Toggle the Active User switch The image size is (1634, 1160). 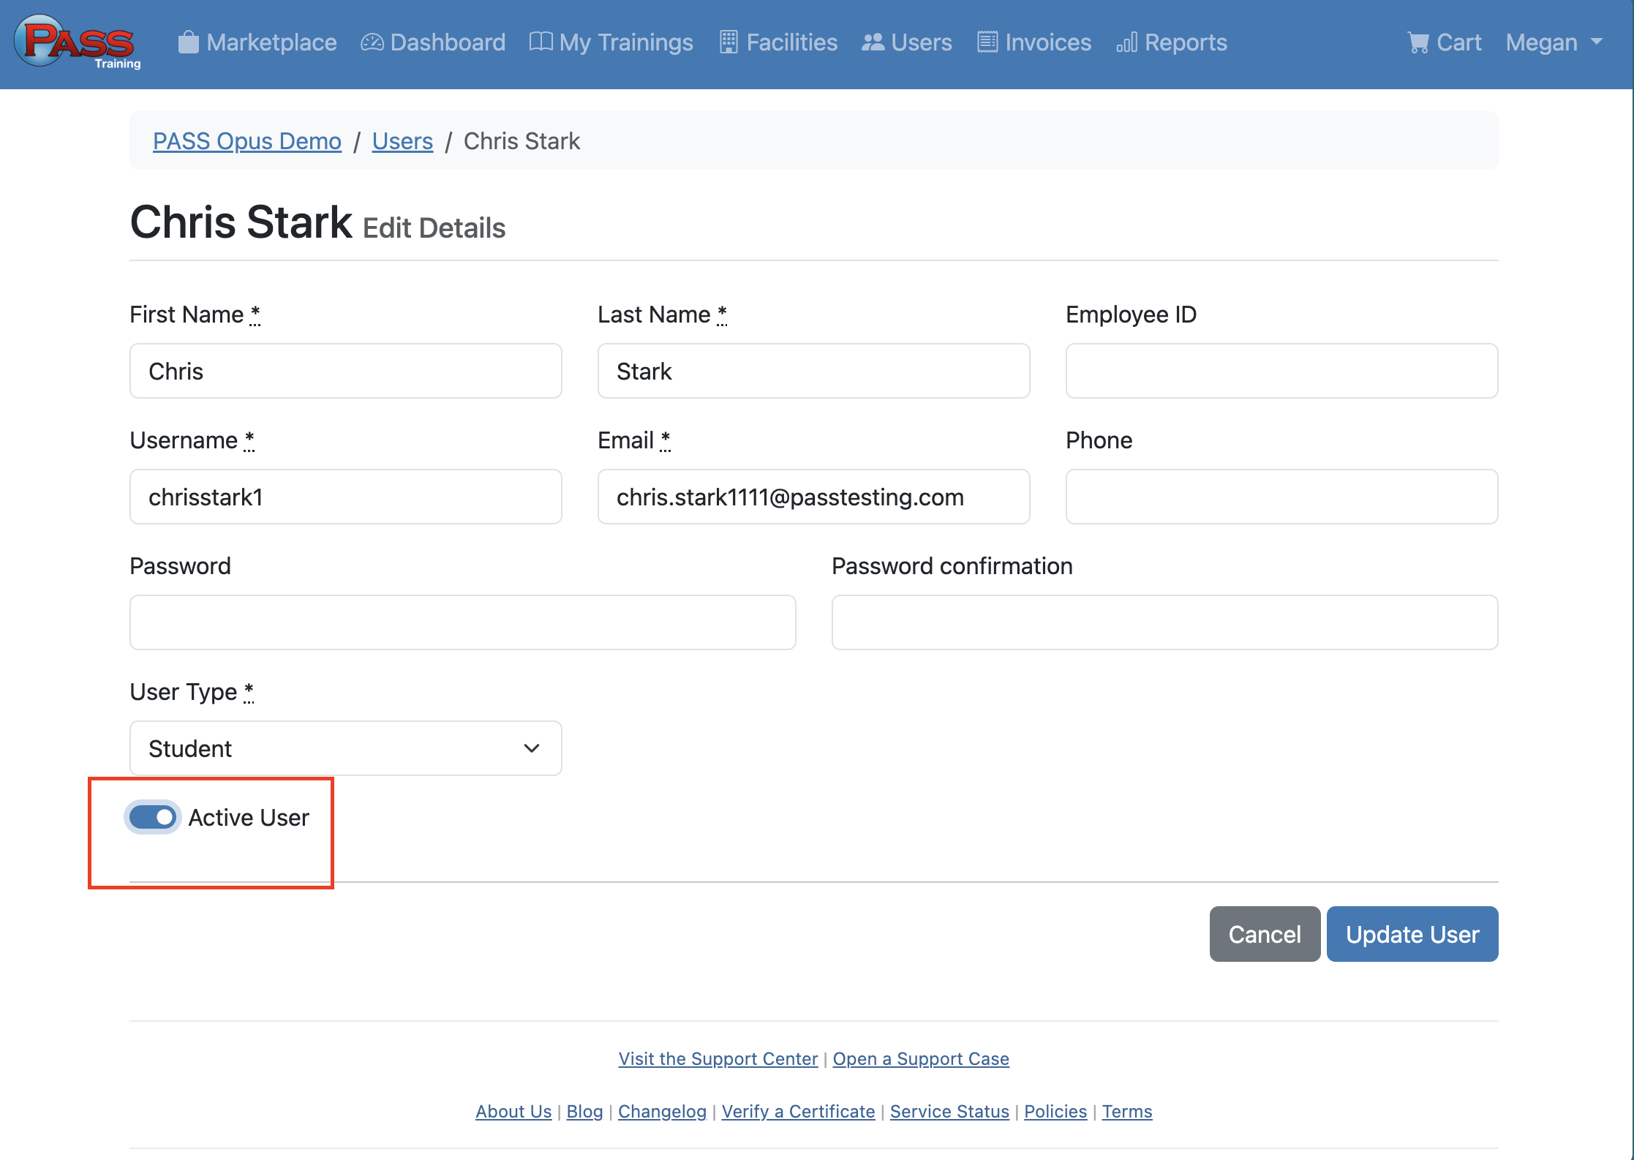(153, 817)
